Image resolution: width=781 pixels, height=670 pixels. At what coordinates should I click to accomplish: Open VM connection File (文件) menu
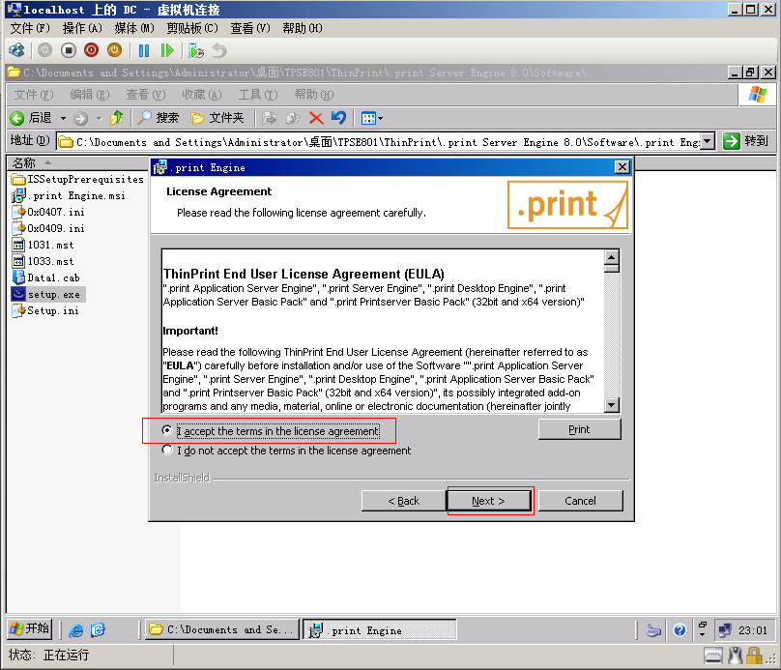pyautogui.click(x=30, y=28)
